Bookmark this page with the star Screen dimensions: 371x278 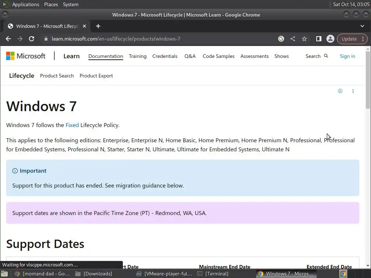pos(304,39)
